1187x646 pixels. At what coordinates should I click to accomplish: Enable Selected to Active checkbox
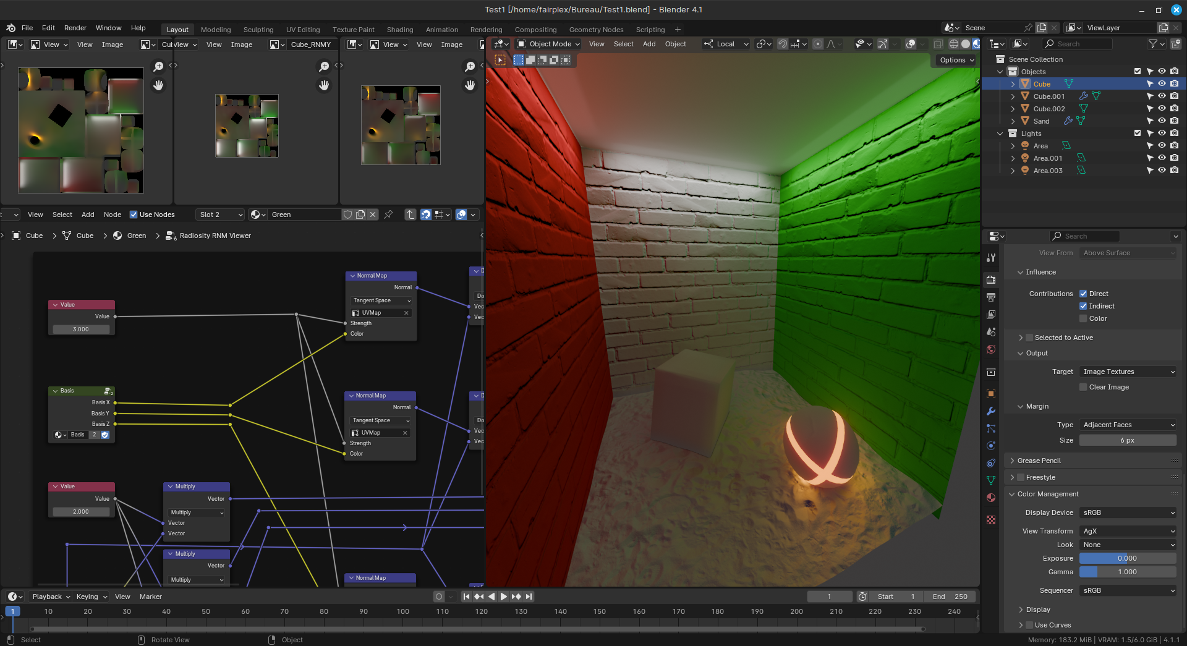[x=1029, y=338]
